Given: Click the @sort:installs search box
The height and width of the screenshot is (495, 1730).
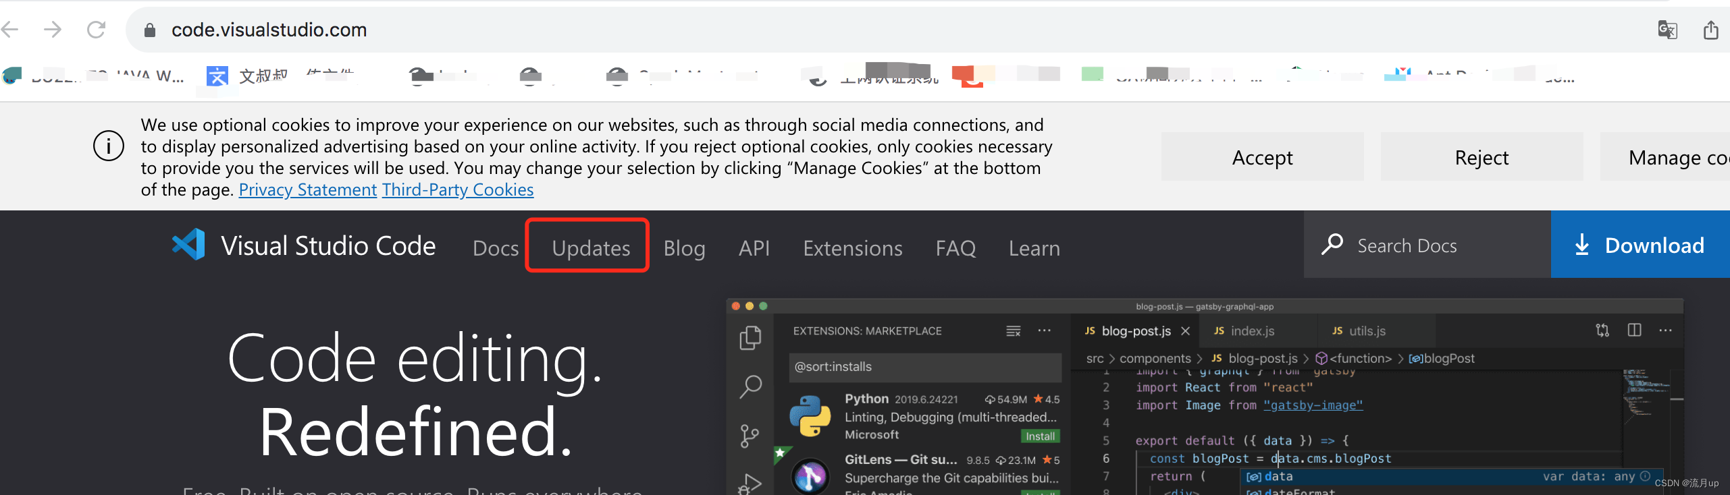Looking at the screenshot, I should tap(925, 367).
